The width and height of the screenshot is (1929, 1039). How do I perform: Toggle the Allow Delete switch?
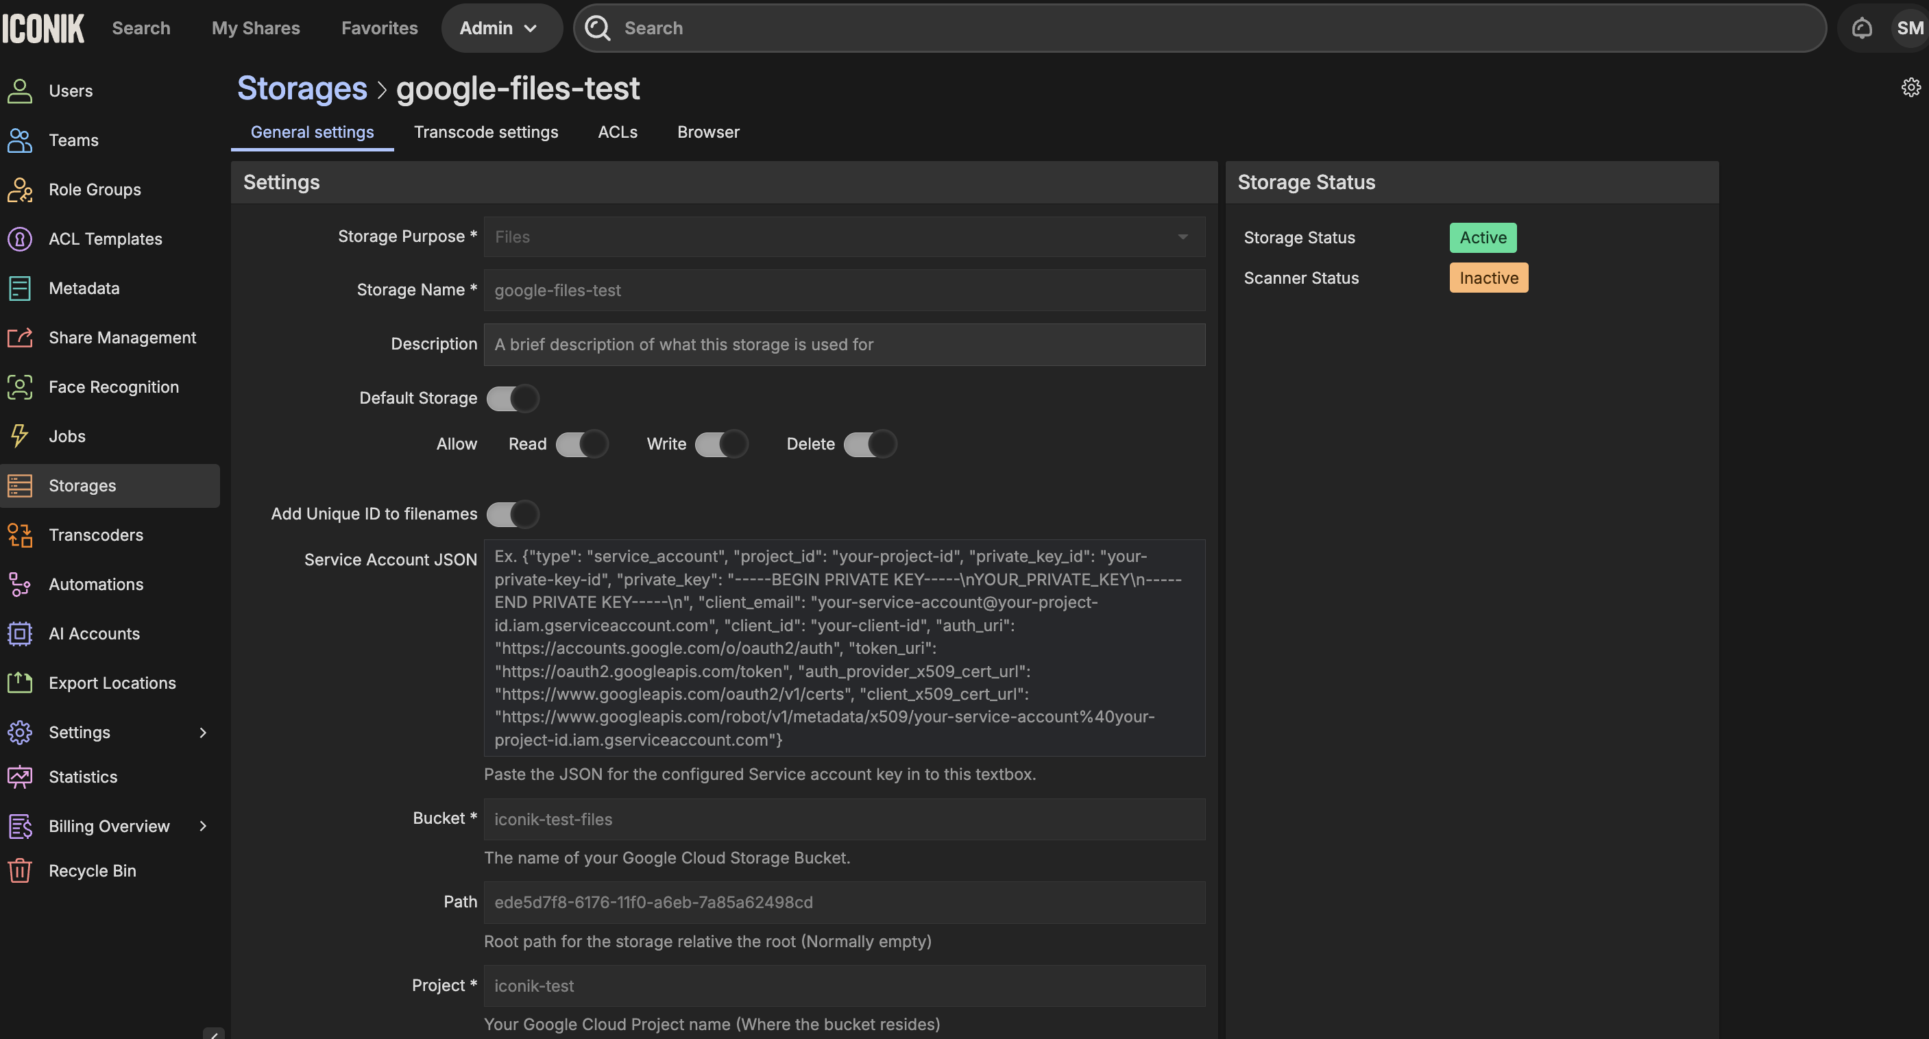(x=870, y=444)
